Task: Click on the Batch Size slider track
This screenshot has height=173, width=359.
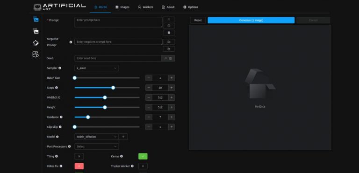Action: click(107, 78)
